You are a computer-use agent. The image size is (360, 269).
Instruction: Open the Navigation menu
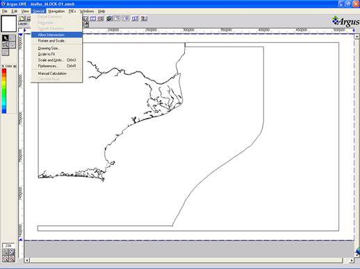tap(56, 11)
